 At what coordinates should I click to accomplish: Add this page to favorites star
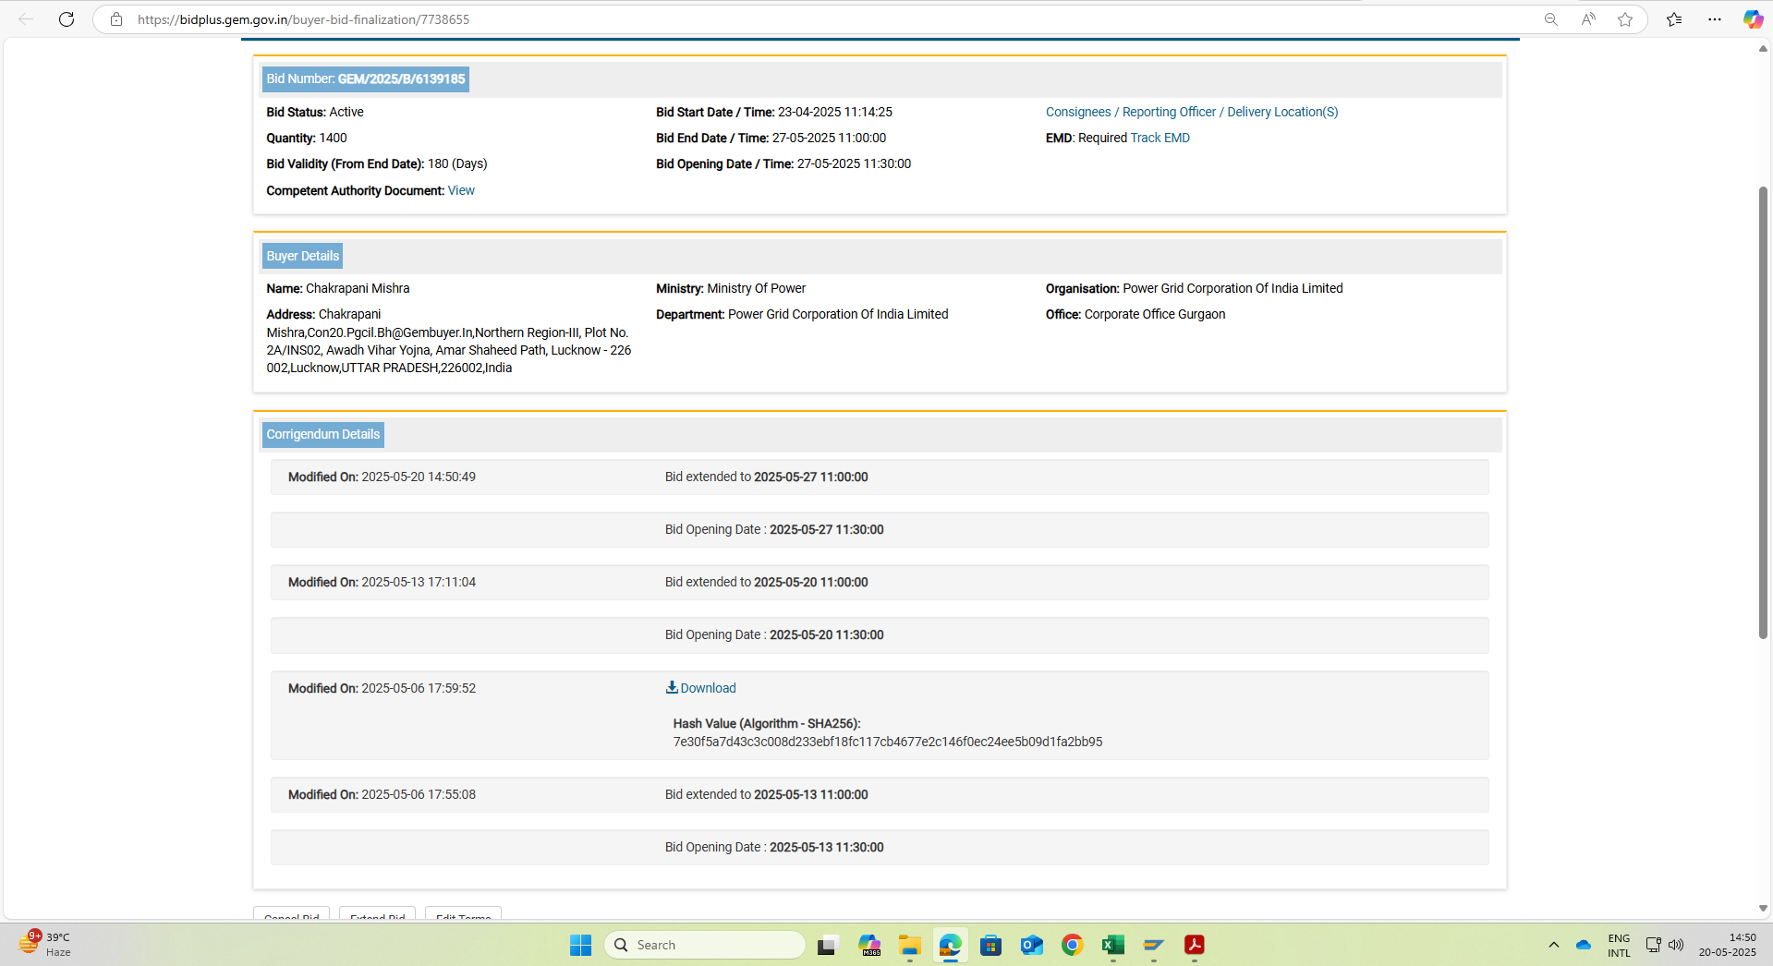pos(1625,19)
